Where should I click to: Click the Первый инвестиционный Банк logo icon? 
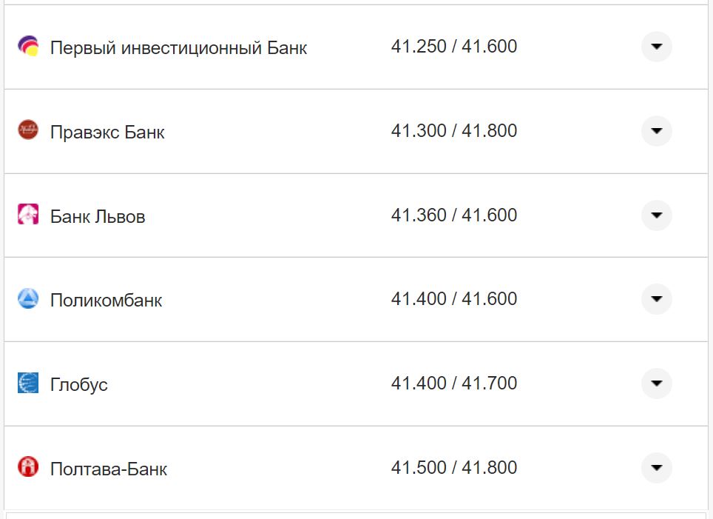[x=27, y=47]
